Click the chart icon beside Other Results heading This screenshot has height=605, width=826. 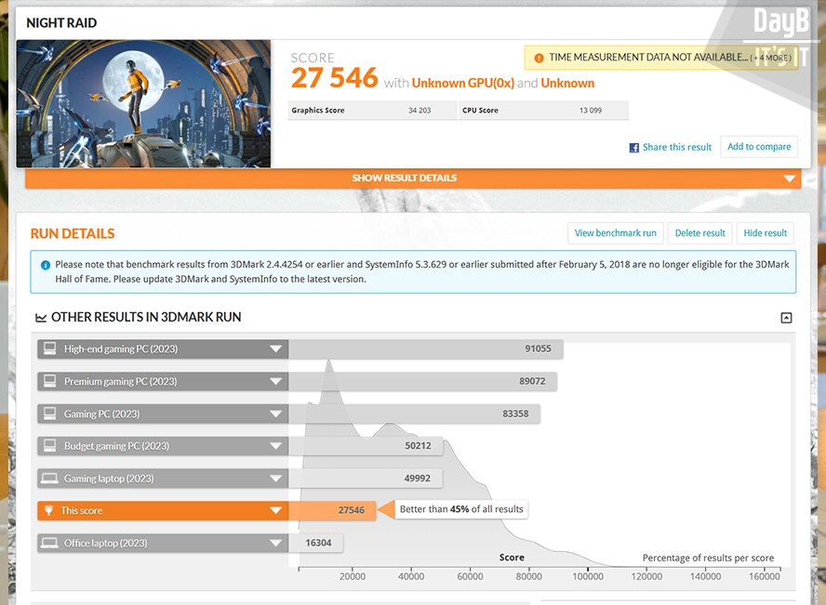(41, 318)
